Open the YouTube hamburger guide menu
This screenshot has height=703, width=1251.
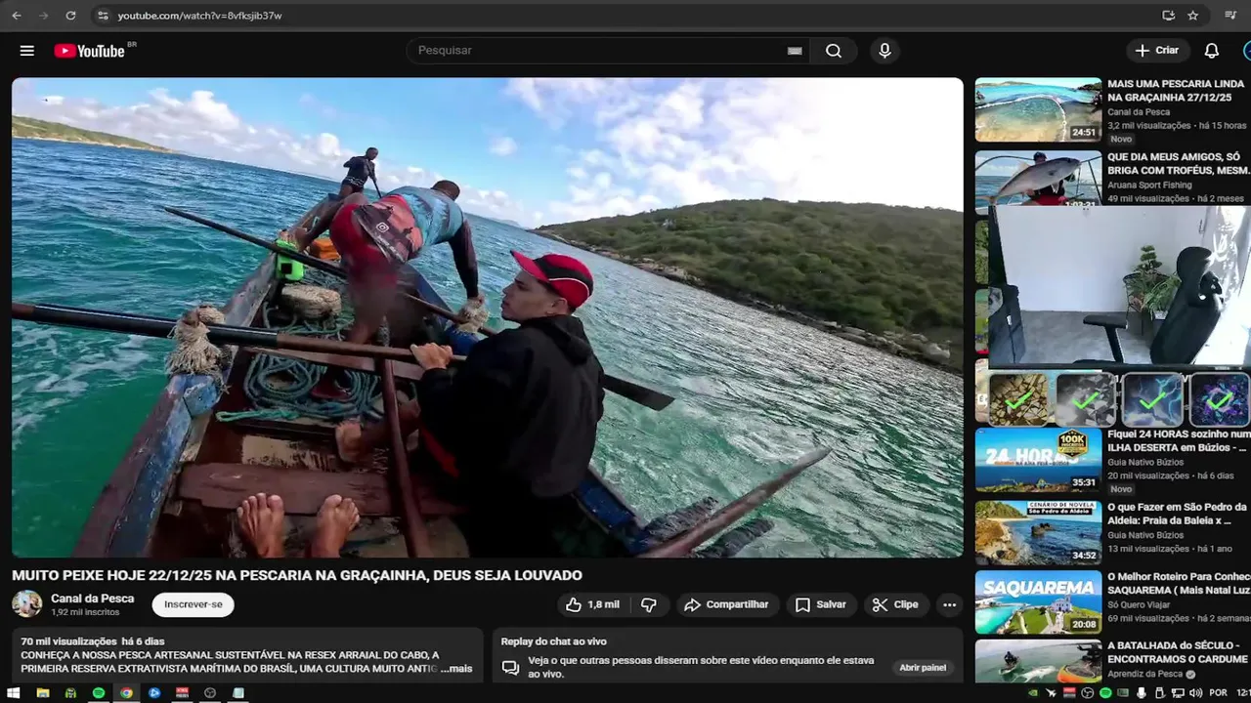click(27, 51)
